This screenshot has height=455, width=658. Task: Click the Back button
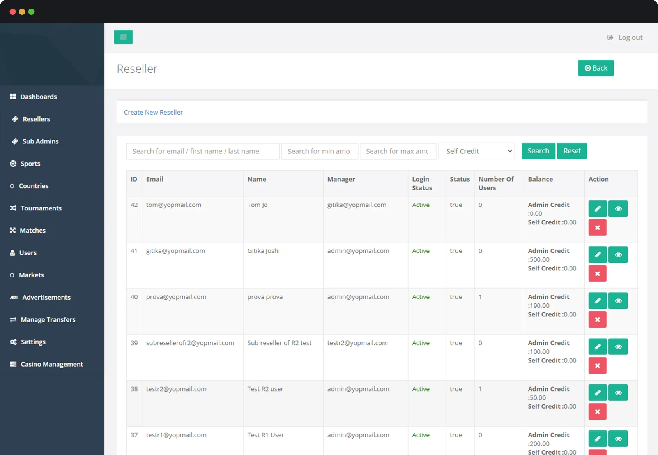pyautogui.click(x=596, y=68)
